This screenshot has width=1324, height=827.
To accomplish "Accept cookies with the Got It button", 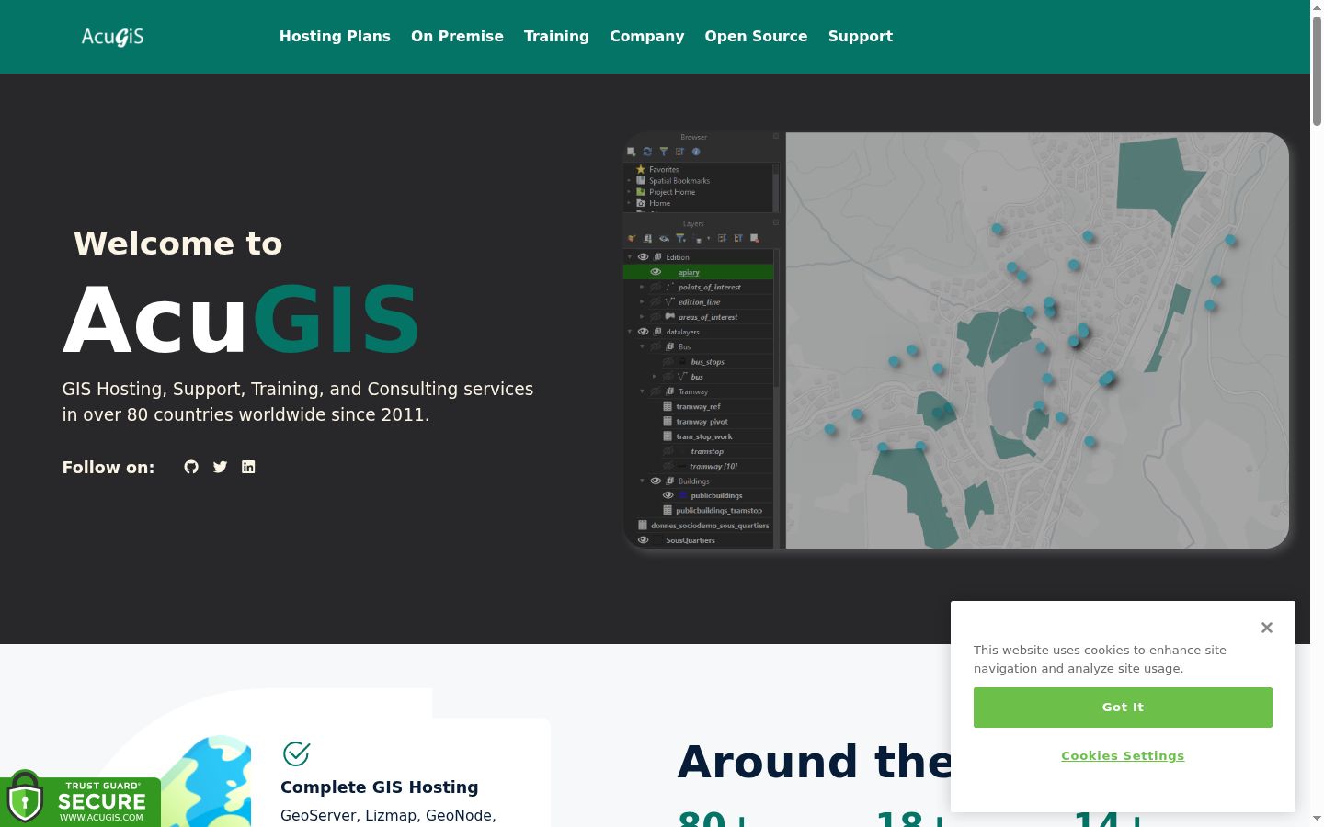I will click(x=1123, y=708).
